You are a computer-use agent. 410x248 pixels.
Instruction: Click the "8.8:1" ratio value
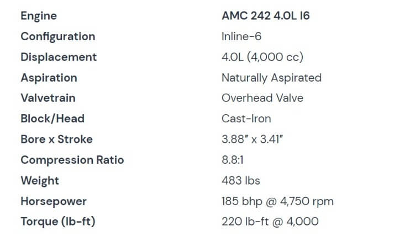234,160
